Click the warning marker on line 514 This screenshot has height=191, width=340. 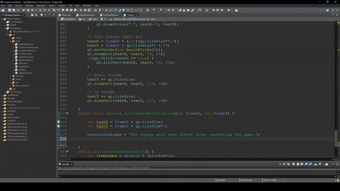[x=58, y=122]
